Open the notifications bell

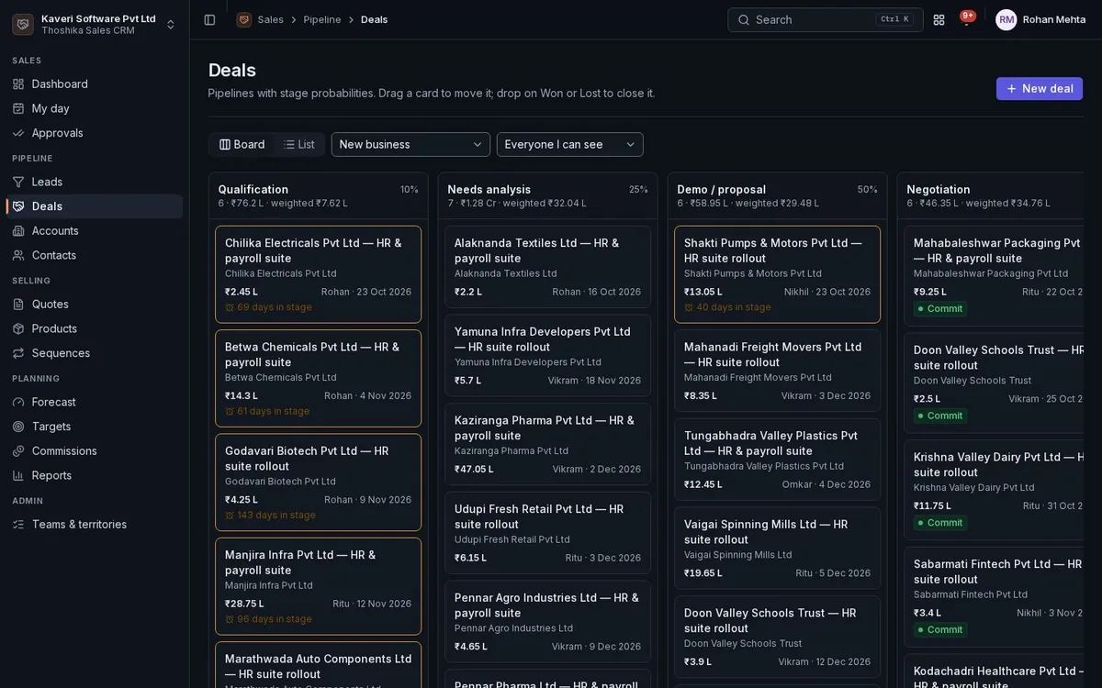tap(966, 19)
